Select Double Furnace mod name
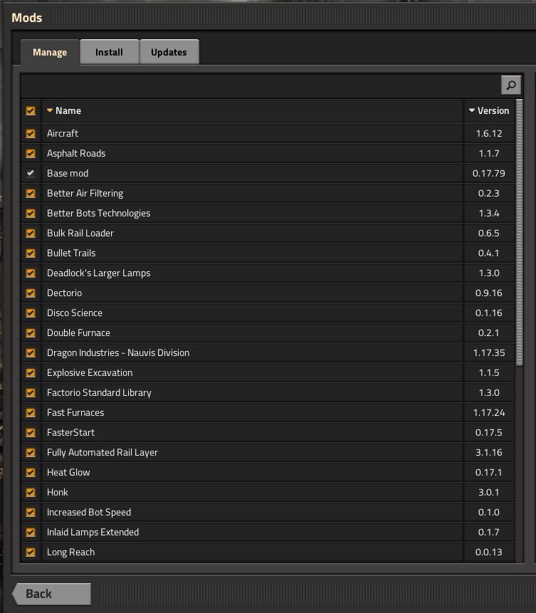 click(78, 332)
